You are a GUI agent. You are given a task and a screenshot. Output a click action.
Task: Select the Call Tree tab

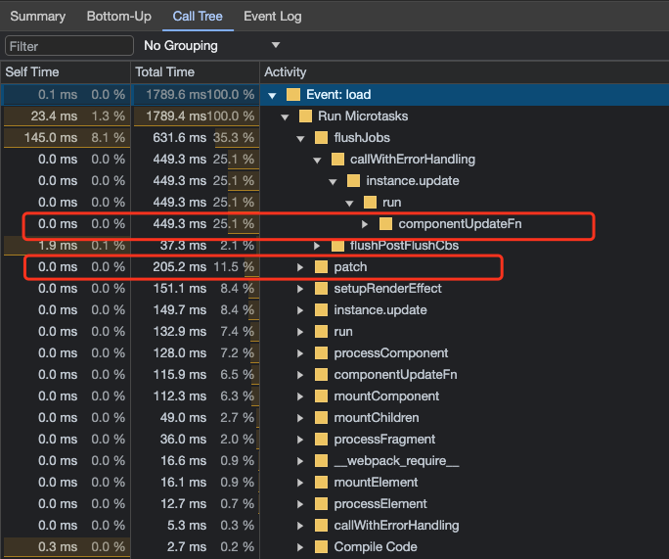(198, 17)
